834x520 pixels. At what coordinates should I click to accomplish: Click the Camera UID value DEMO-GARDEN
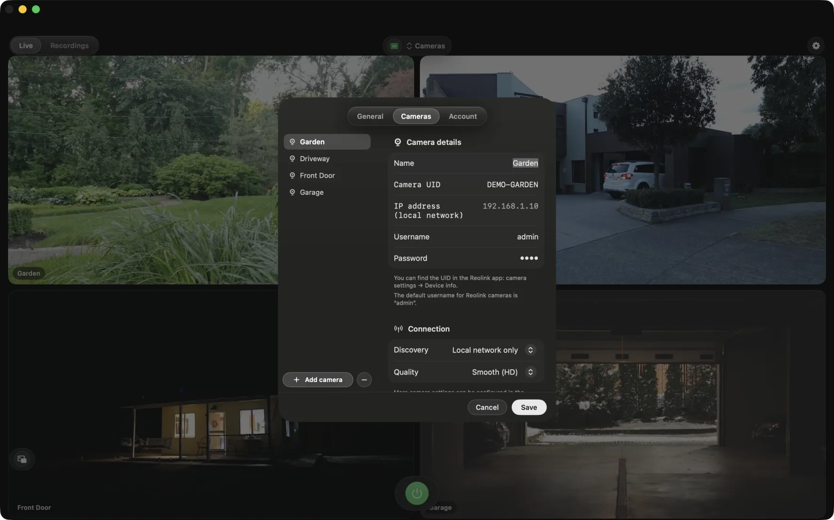click(x=512, y=185)
